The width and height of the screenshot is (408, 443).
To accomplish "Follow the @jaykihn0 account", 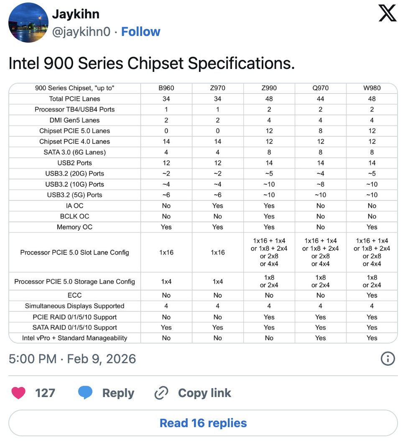I will pyautogui.click(x=140, y=32).
